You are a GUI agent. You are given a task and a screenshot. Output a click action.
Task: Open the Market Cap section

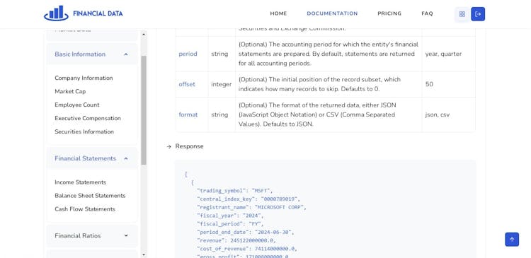[70, 91]
